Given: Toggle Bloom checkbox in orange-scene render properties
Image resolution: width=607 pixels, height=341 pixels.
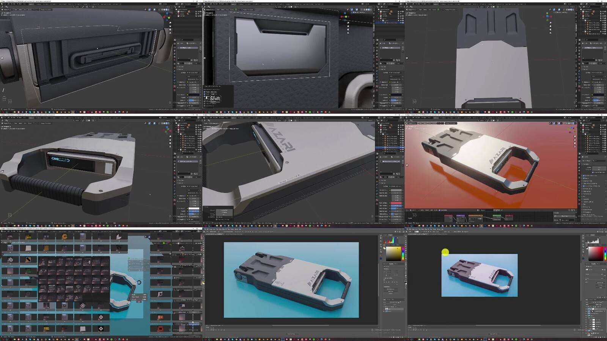Looking at the screenshot, I should click(x=584, y=179).
